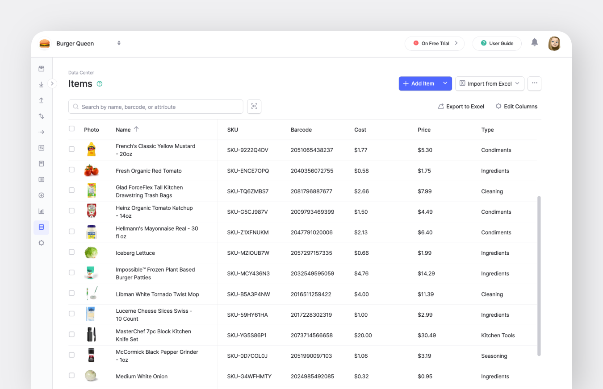Open the Import from Excel dropdown

[517, 83]
